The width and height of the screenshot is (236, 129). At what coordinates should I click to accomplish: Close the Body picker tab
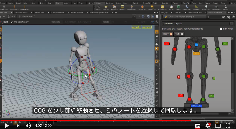[171, 34]
